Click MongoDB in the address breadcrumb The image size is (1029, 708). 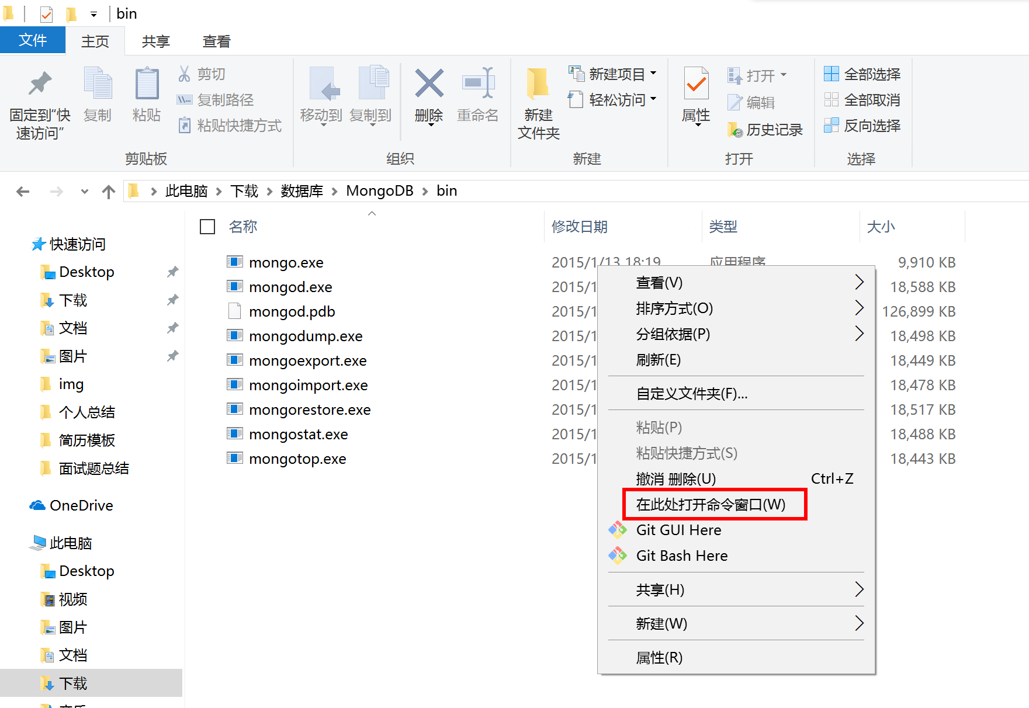pyautogui.click(x=380, y=191)
